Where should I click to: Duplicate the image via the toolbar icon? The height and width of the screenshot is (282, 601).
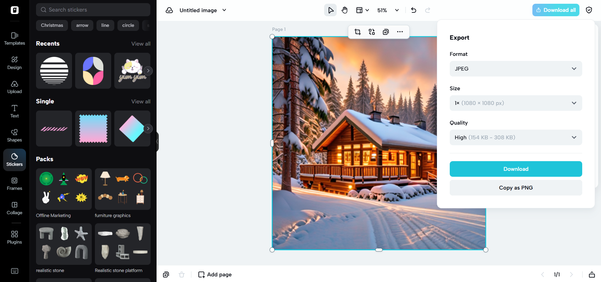(x=386, y=32)
